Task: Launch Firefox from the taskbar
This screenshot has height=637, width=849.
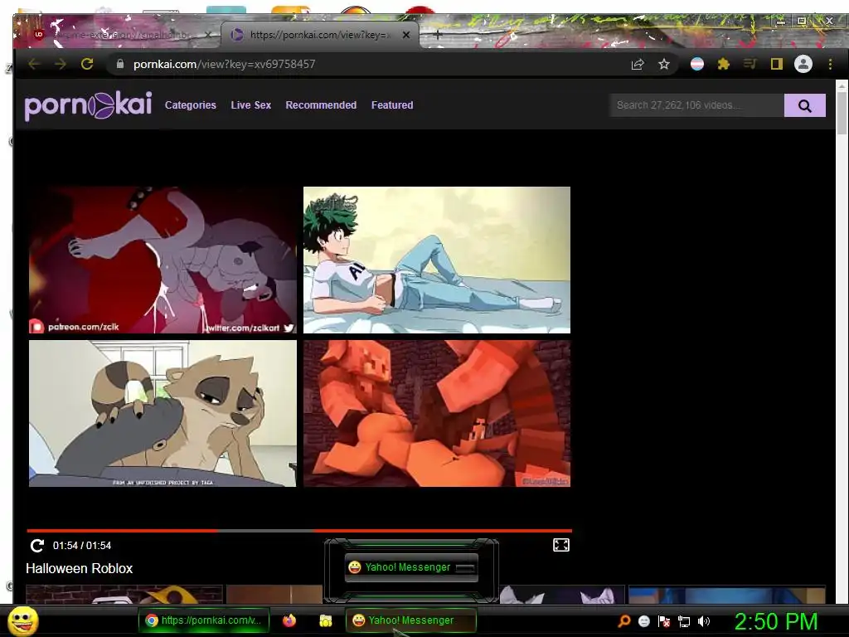Action: pos(289,620)
